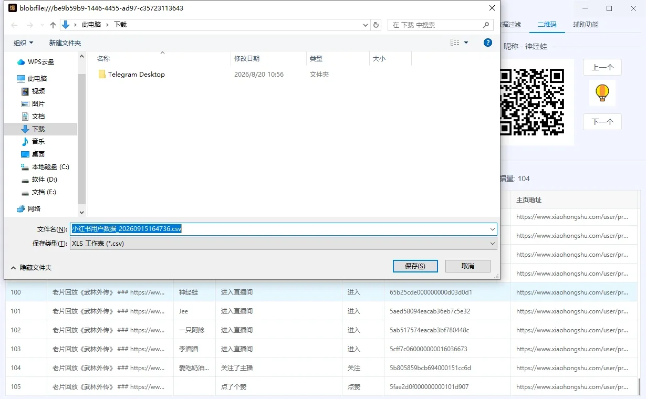This screenshot has height=399, width=646.
Task: Click ID 5fae2d0f000000000101d907
Action: pos(429,387)
